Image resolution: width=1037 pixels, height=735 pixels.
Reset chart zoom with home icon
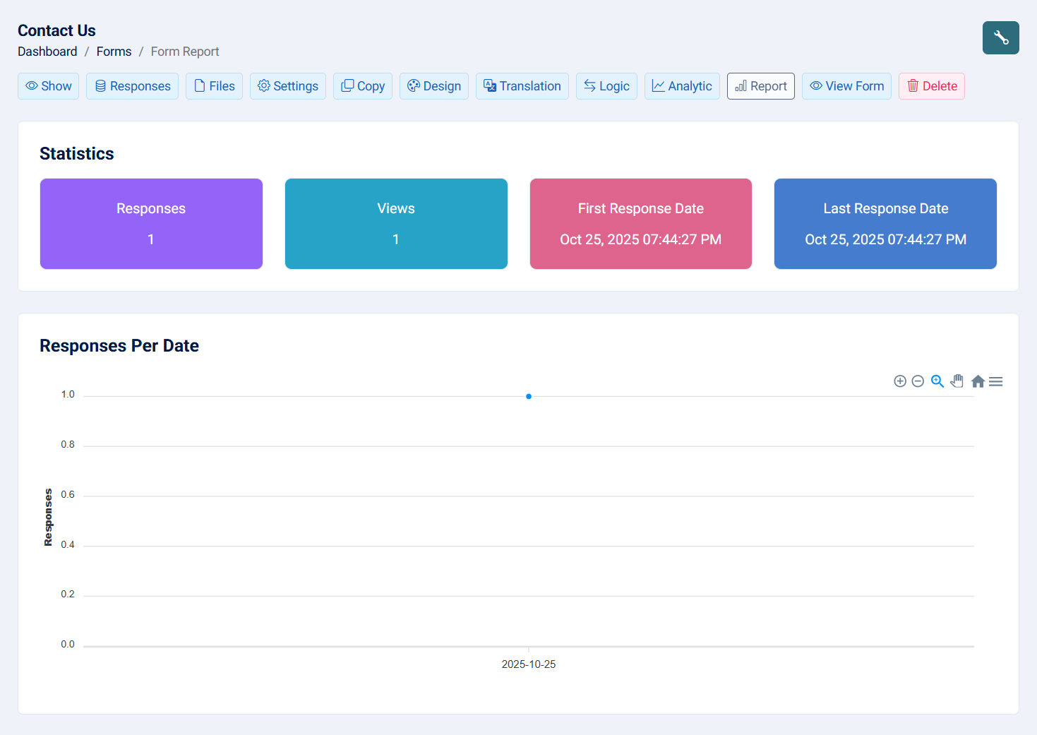[x=978, y=381]
